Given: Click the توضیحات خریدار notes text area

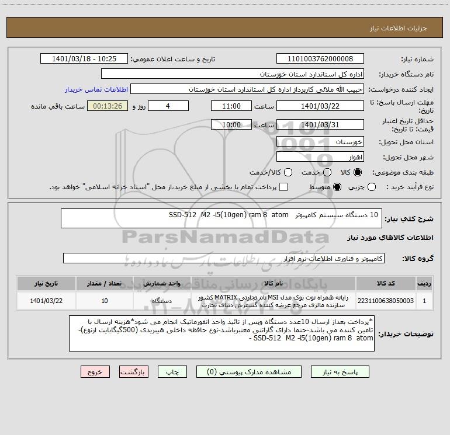Looking at the screenshot, I should click(222, 333).
